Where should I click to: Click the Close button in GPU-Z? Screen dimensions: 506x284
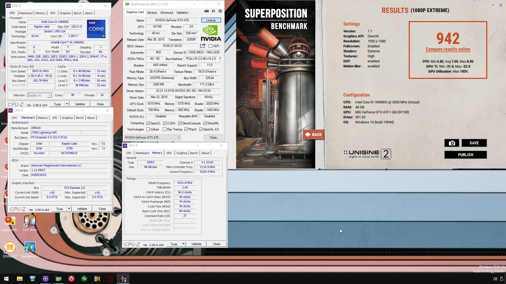(x=213, y=138)
